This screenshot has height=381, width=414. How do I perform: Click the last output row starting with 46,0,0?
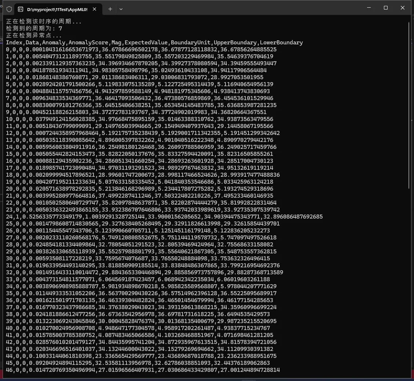click(x=143, y=370)
